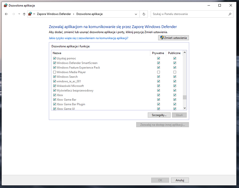Click the Usuń button
Screen dimensions: 239x188
(x=180, y=115)
